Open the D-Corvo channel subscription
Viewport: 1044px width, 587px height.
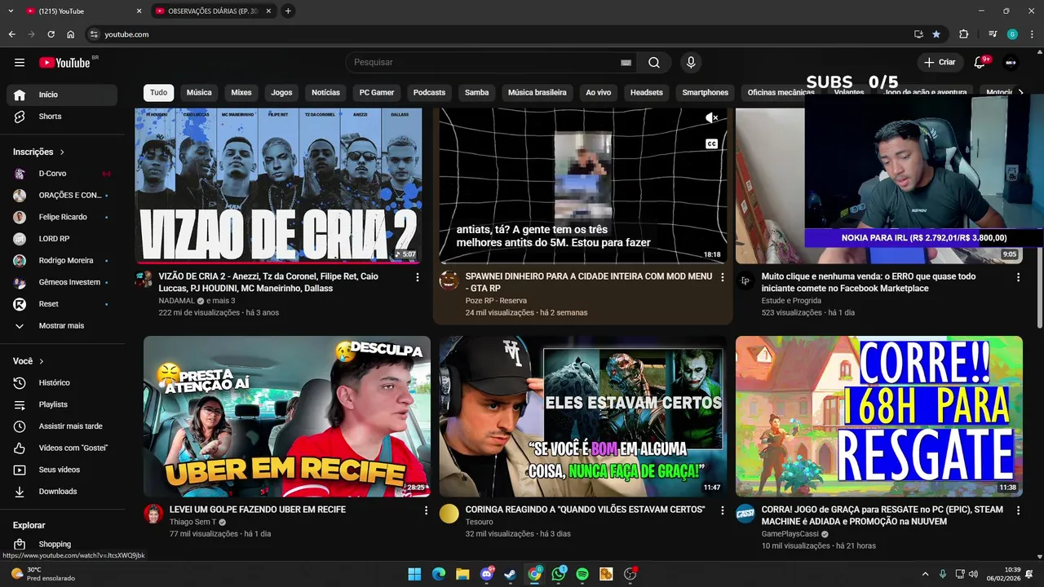pos(61,174)
